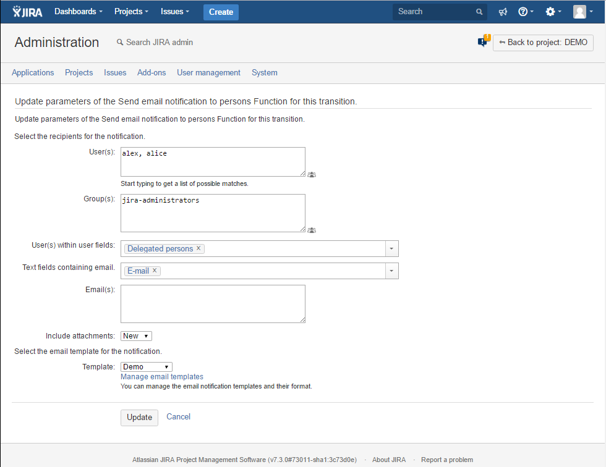606x467 pixels.
Task: Open the Template dropdown
Action: pyautogui.click(x=147, y=367)
